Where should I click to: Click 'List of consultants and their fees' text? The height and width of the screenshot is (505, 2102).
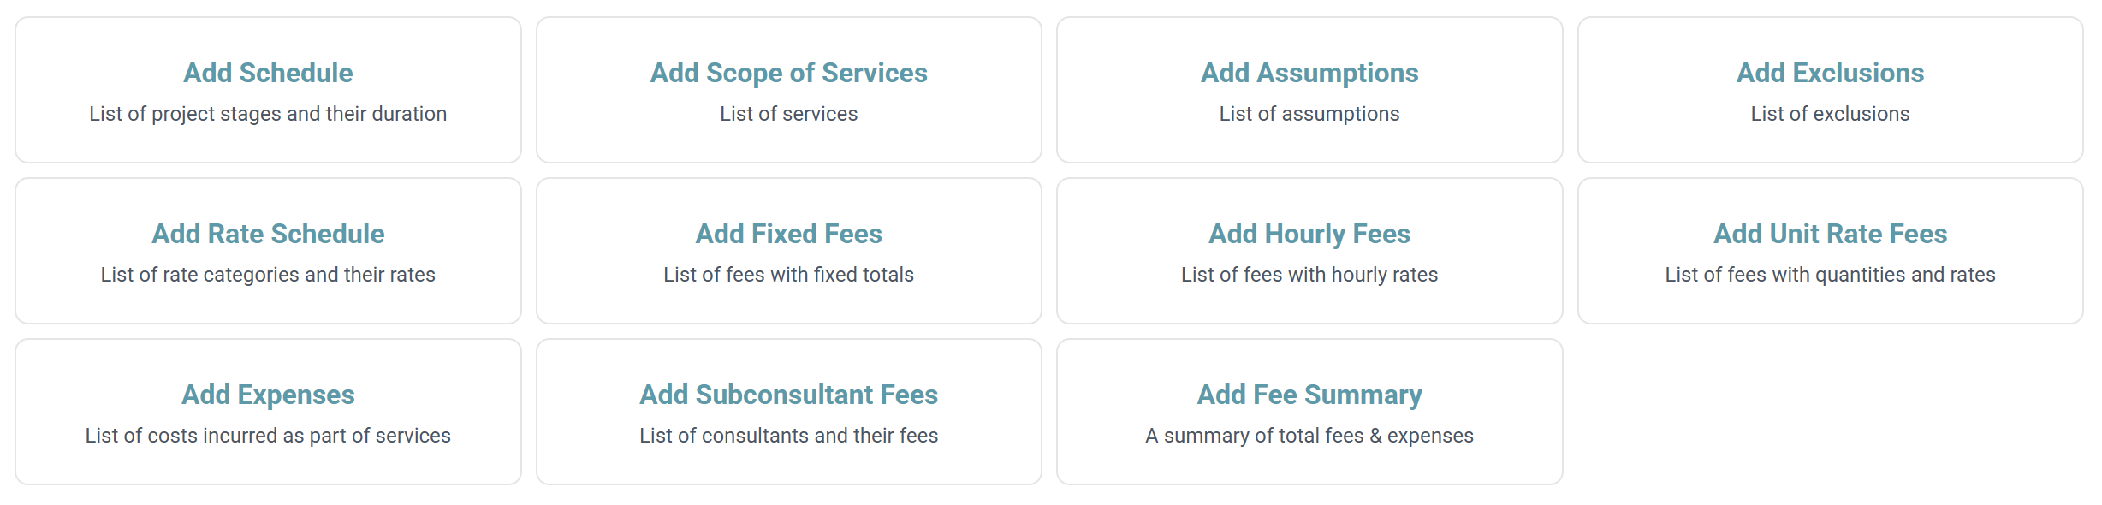click(x=788, y=436)
